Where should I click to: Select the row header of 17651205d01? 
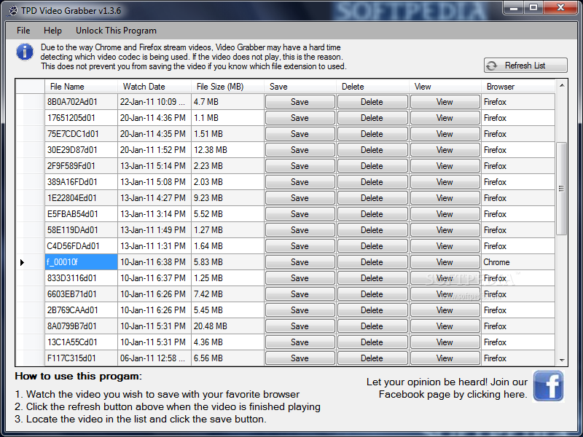pos(30,118)
